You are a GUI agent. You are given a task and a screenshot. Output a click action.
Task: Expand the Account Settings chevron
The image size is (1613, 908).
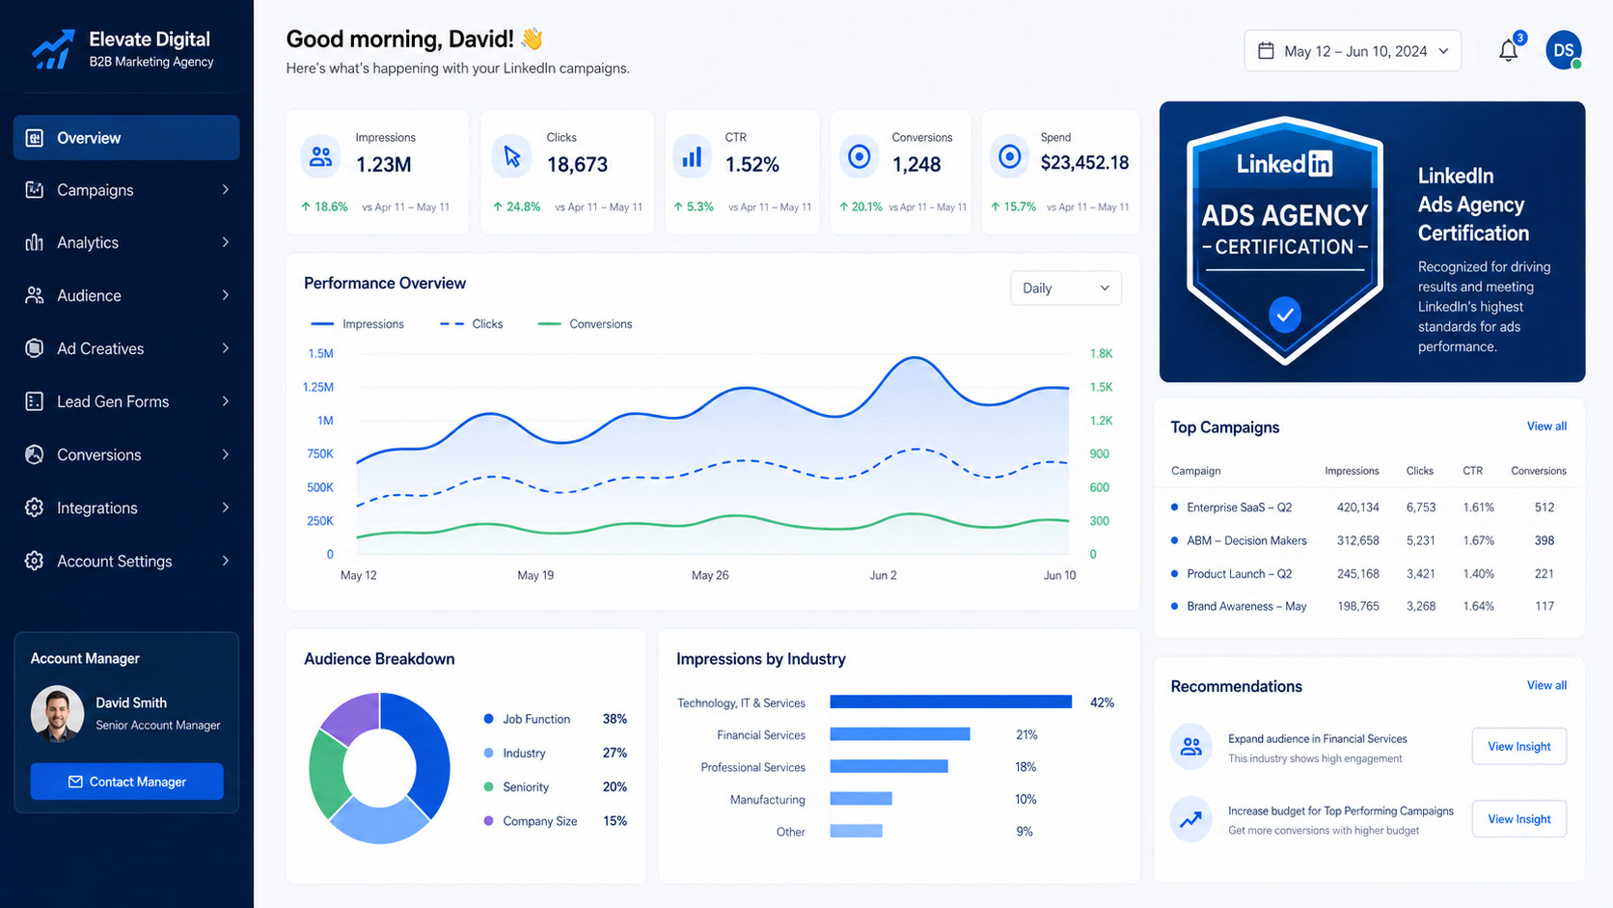226,561
